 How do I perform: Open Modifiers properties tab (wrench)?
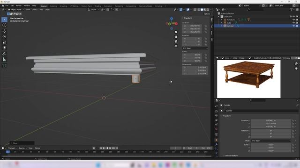(x=217, y=145)
